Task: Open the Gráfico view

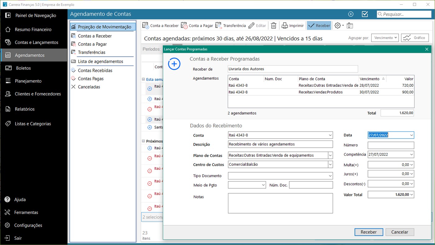Action: pyautogui.click(x=415, y=37)
